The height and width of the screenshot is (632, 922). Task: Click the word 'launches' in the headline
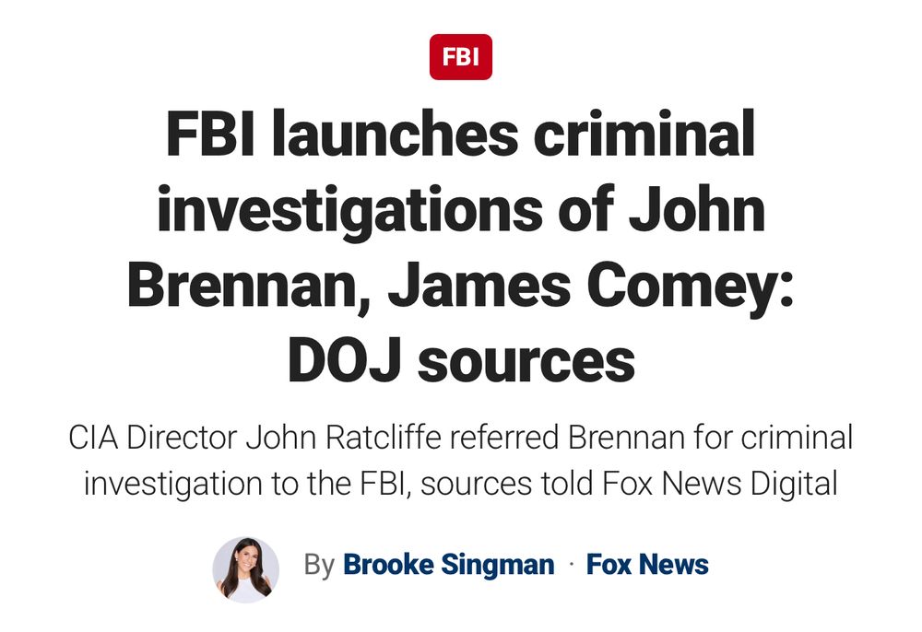point(396,134)
